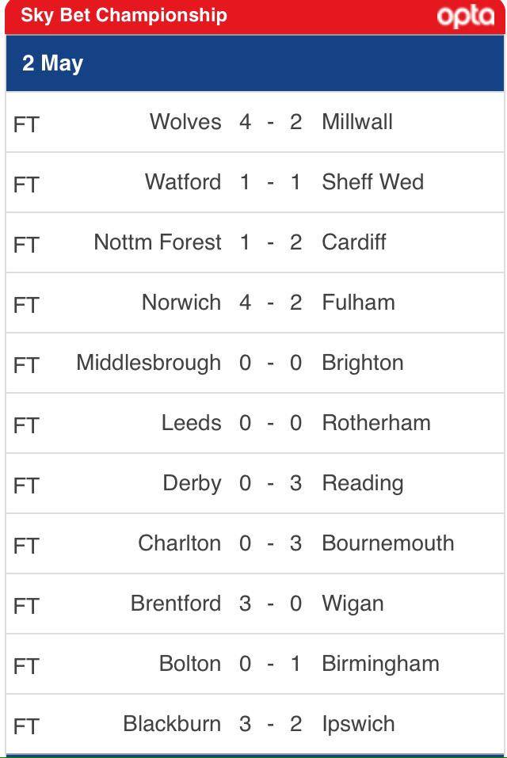Open the Blackburn 3 - 2 Ipswich result
This screenshot has width=507, height=758.
point(255,724)
